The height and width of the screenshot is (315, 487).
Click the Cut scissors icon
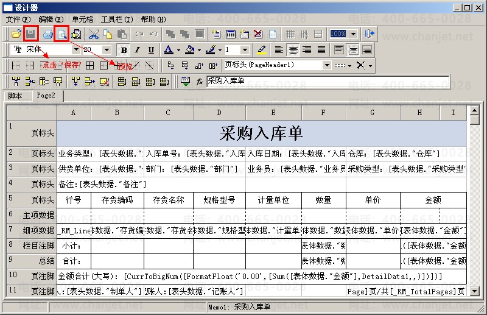click(94, 34)
